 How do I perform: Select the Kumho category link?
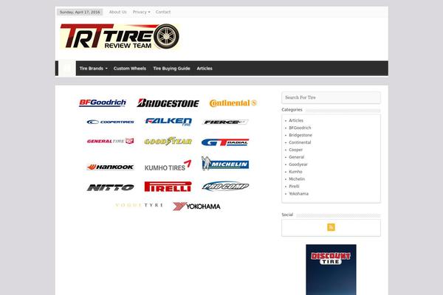pyautogui.click(x=295, y=172)
